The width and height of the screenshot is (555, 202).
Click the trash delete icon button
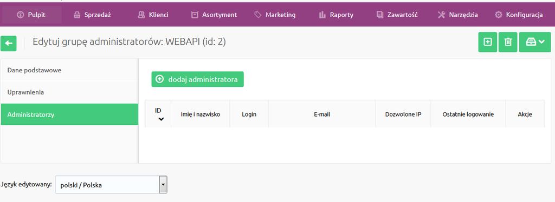pyautogui.click(x=508, y=42)
